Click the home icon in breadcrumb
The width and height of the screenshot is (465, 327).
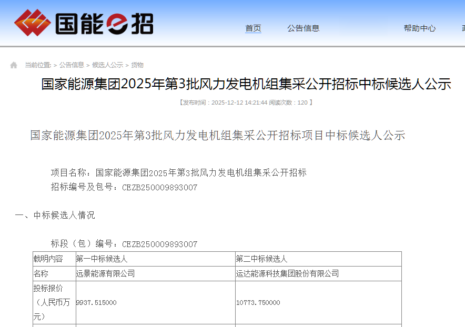pos(14,65)
